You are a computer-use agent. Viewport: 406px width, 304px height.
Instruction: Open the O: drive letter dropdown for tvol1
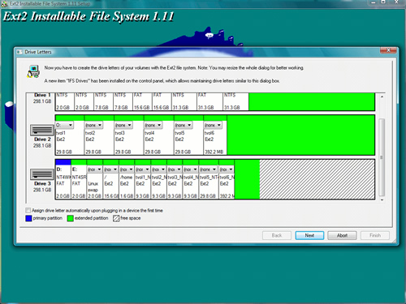(x=64, y=125)
